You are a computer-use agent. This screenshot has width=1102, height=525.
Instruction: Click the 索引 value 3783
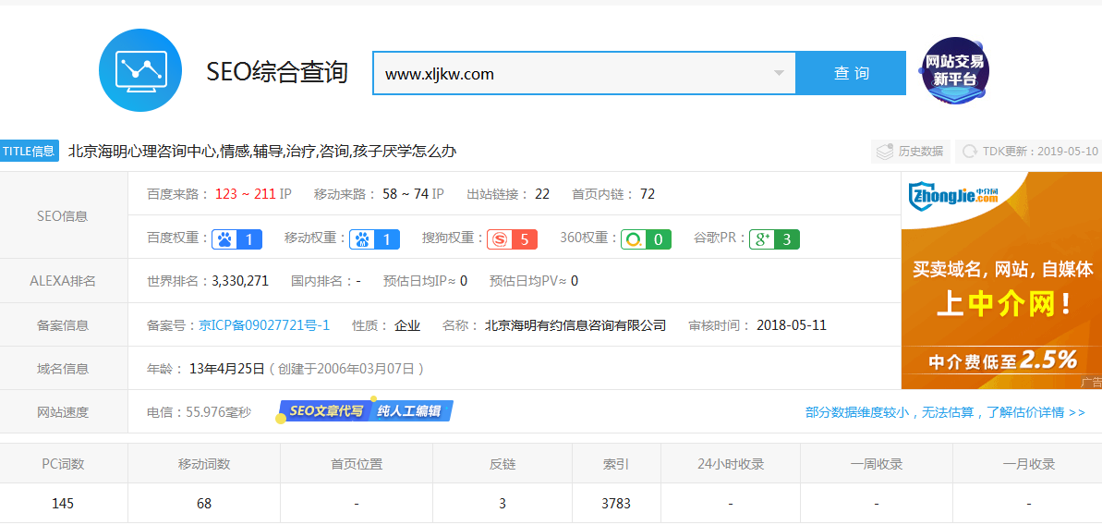coord(615,504)
